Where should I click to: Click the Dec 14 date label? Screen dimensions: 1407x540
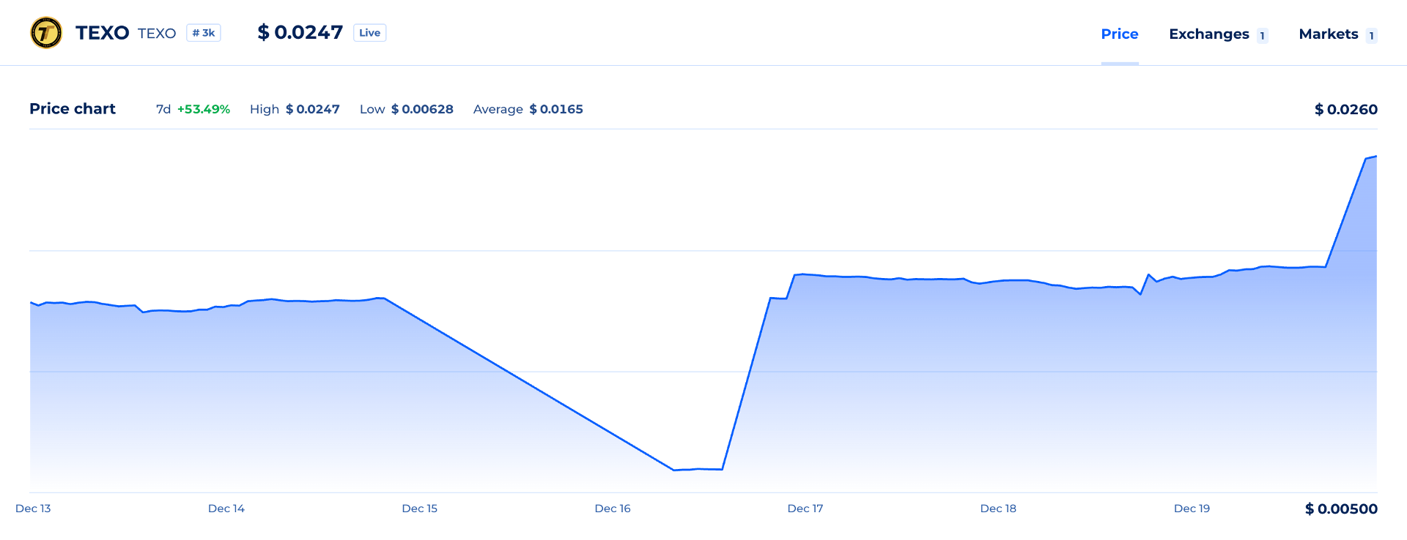[226, 509]
